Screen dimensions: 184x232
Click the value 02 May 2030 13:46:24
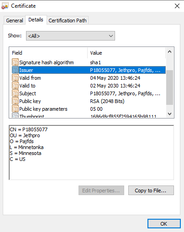[115, 86]
